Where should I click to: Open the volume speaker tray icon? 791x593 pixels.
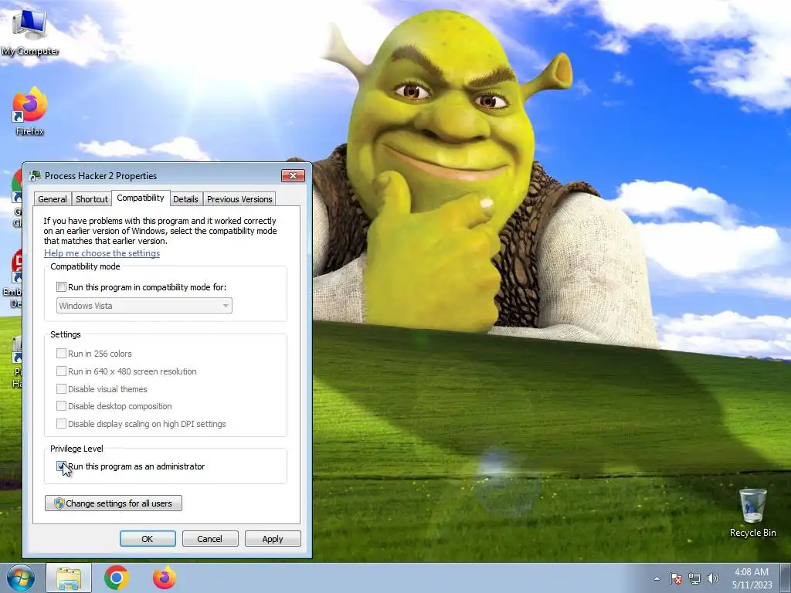tap(713, 578)
